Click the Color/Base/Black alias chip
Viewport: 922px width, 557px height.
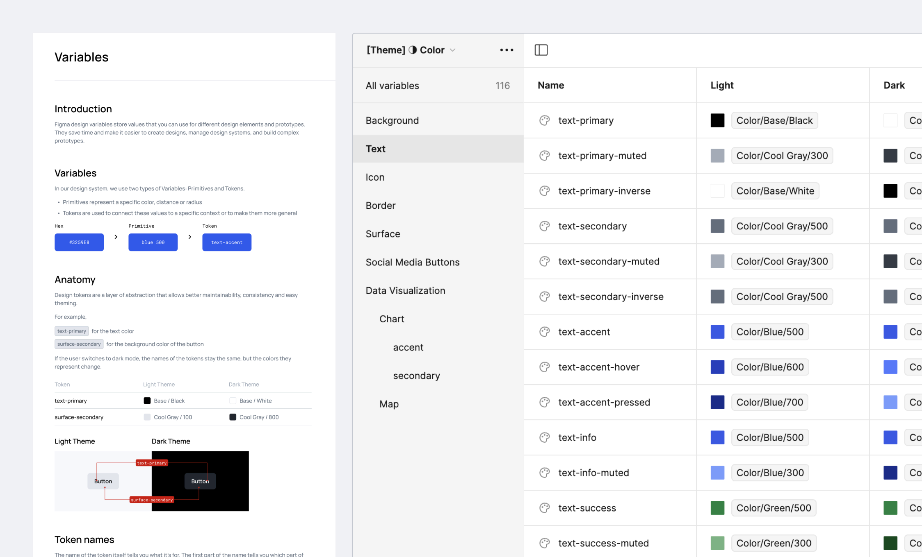point(774,120)
